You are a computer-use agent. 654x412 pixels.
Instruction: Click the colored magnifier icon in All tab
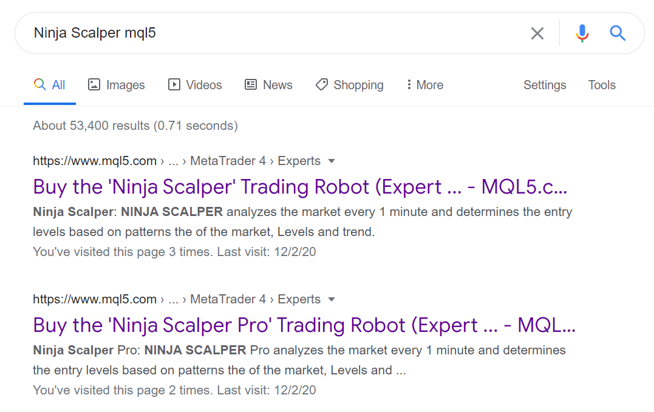click(39, 84)
